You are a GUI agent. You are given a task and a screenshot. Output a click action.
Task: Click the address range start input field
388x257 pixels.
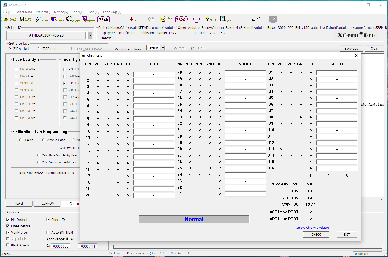pyautogui.click(x=60, y=246)
